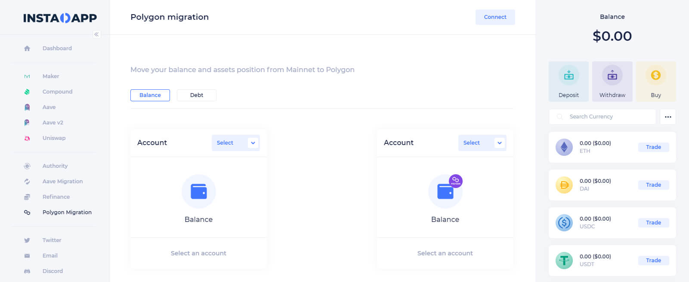Open Aave Migration in sidebar
Screen dimensions: 689x282
pyautogui.click(x=62, y=182)
